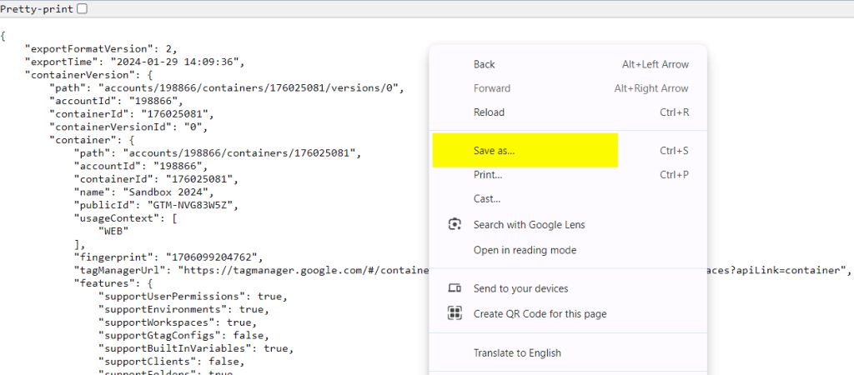Viewport: 854px width, 375px height.
Task: Click the Google Lens icon in context menu
Action: coord(455,224)
